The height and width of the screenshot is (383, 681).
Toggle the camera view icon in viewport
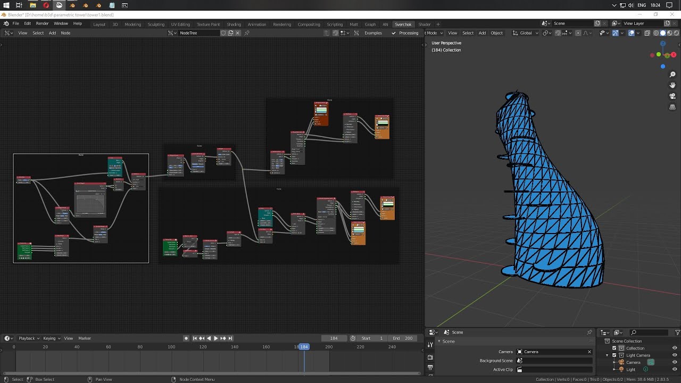[672, 96]
